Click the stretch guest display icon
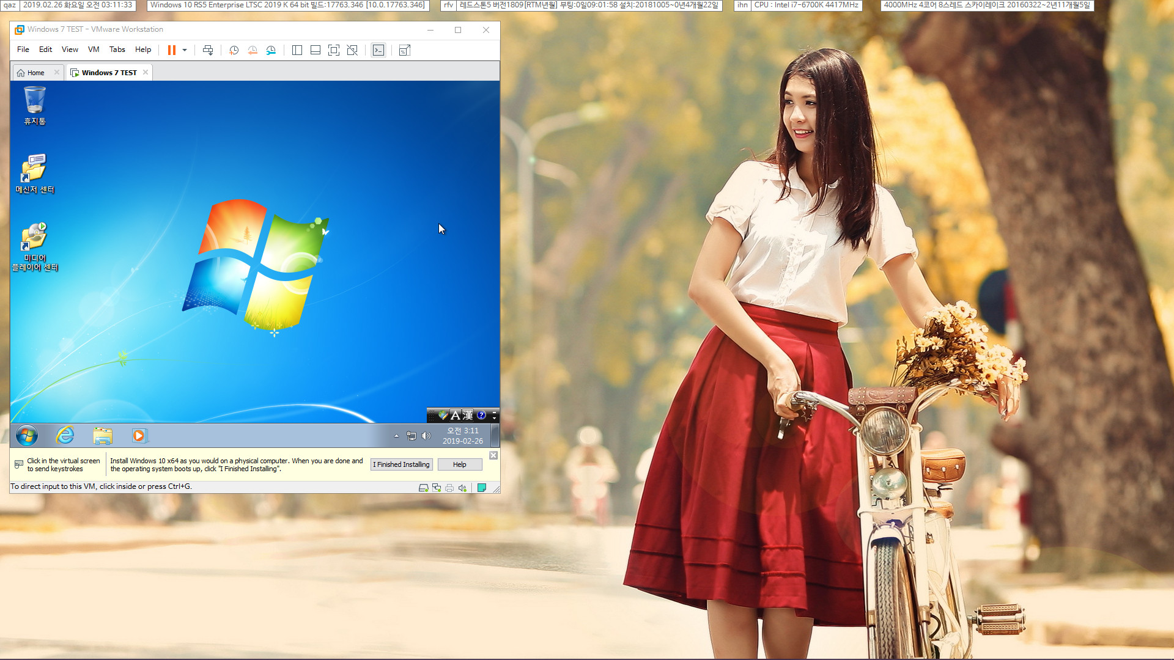 coord(405,50)
